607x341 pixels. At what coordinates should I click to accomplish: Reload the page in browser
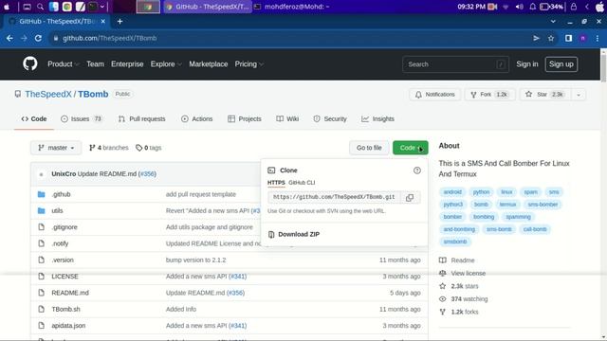(38, 38)
